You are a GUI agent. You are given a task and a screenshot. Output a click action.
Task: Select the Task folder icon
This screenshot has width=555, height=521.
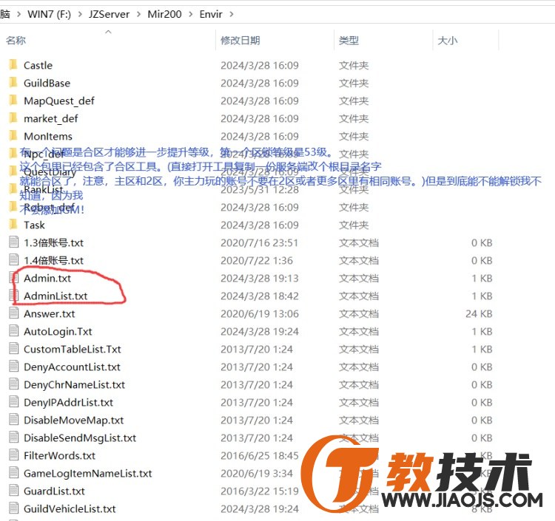tap(13, 225)
